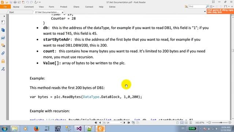This screenshot has width=234, height=132.
Task: Click the page number field showing 5 / 14
Action: tap(111, 122)
